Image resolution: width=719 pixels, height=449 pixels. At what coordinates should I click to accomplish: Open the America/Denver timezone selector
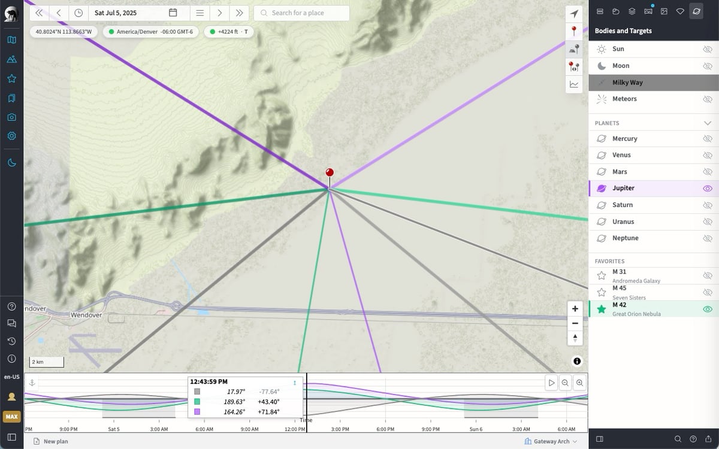click(150, 31)
